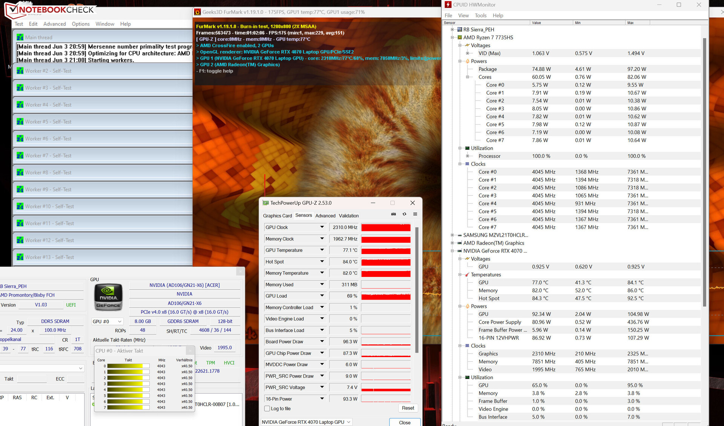This screenshot has height=426, width=724.
Task: Open the GPU Clock sensor dropdown
Action: (322, 227)
